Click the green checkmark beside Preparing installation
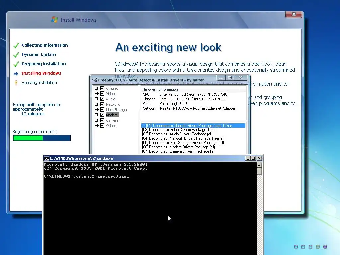 pyautogui.click(x=16, y=64)
